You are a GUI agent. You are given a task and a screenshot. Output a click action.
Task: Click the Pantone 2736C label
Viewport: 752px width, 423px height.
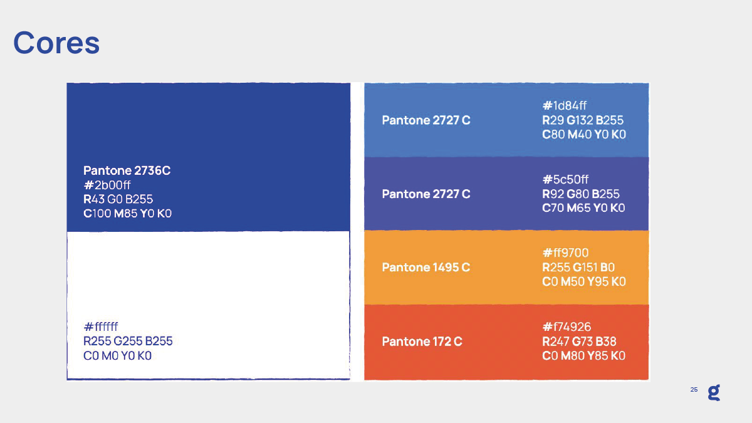(127, 170)
